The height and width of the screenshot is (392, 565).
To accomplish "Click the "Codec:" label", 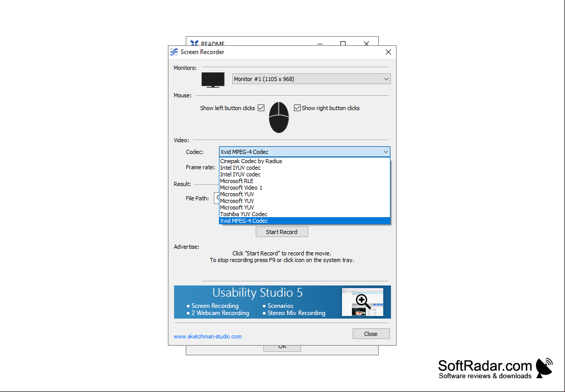I will [194, 152].
